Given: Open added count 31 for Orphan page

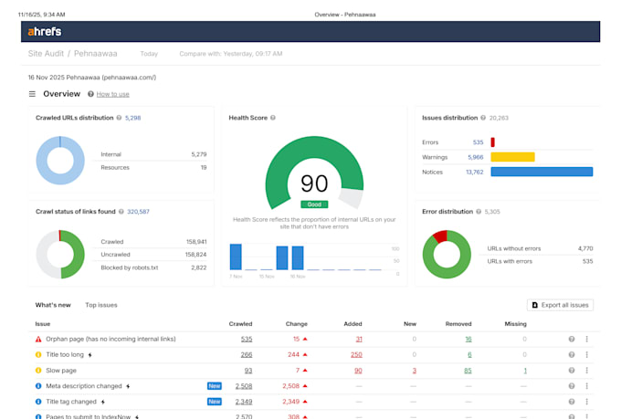Looking at the screenshot, I should (359, 339).
